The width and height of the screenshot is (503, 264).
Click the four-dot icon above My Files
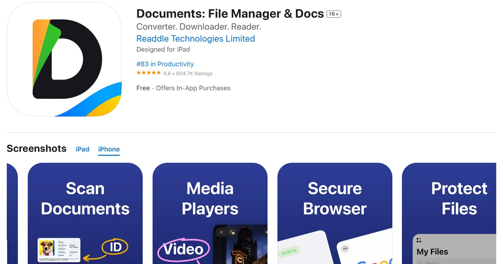point(419,240)
